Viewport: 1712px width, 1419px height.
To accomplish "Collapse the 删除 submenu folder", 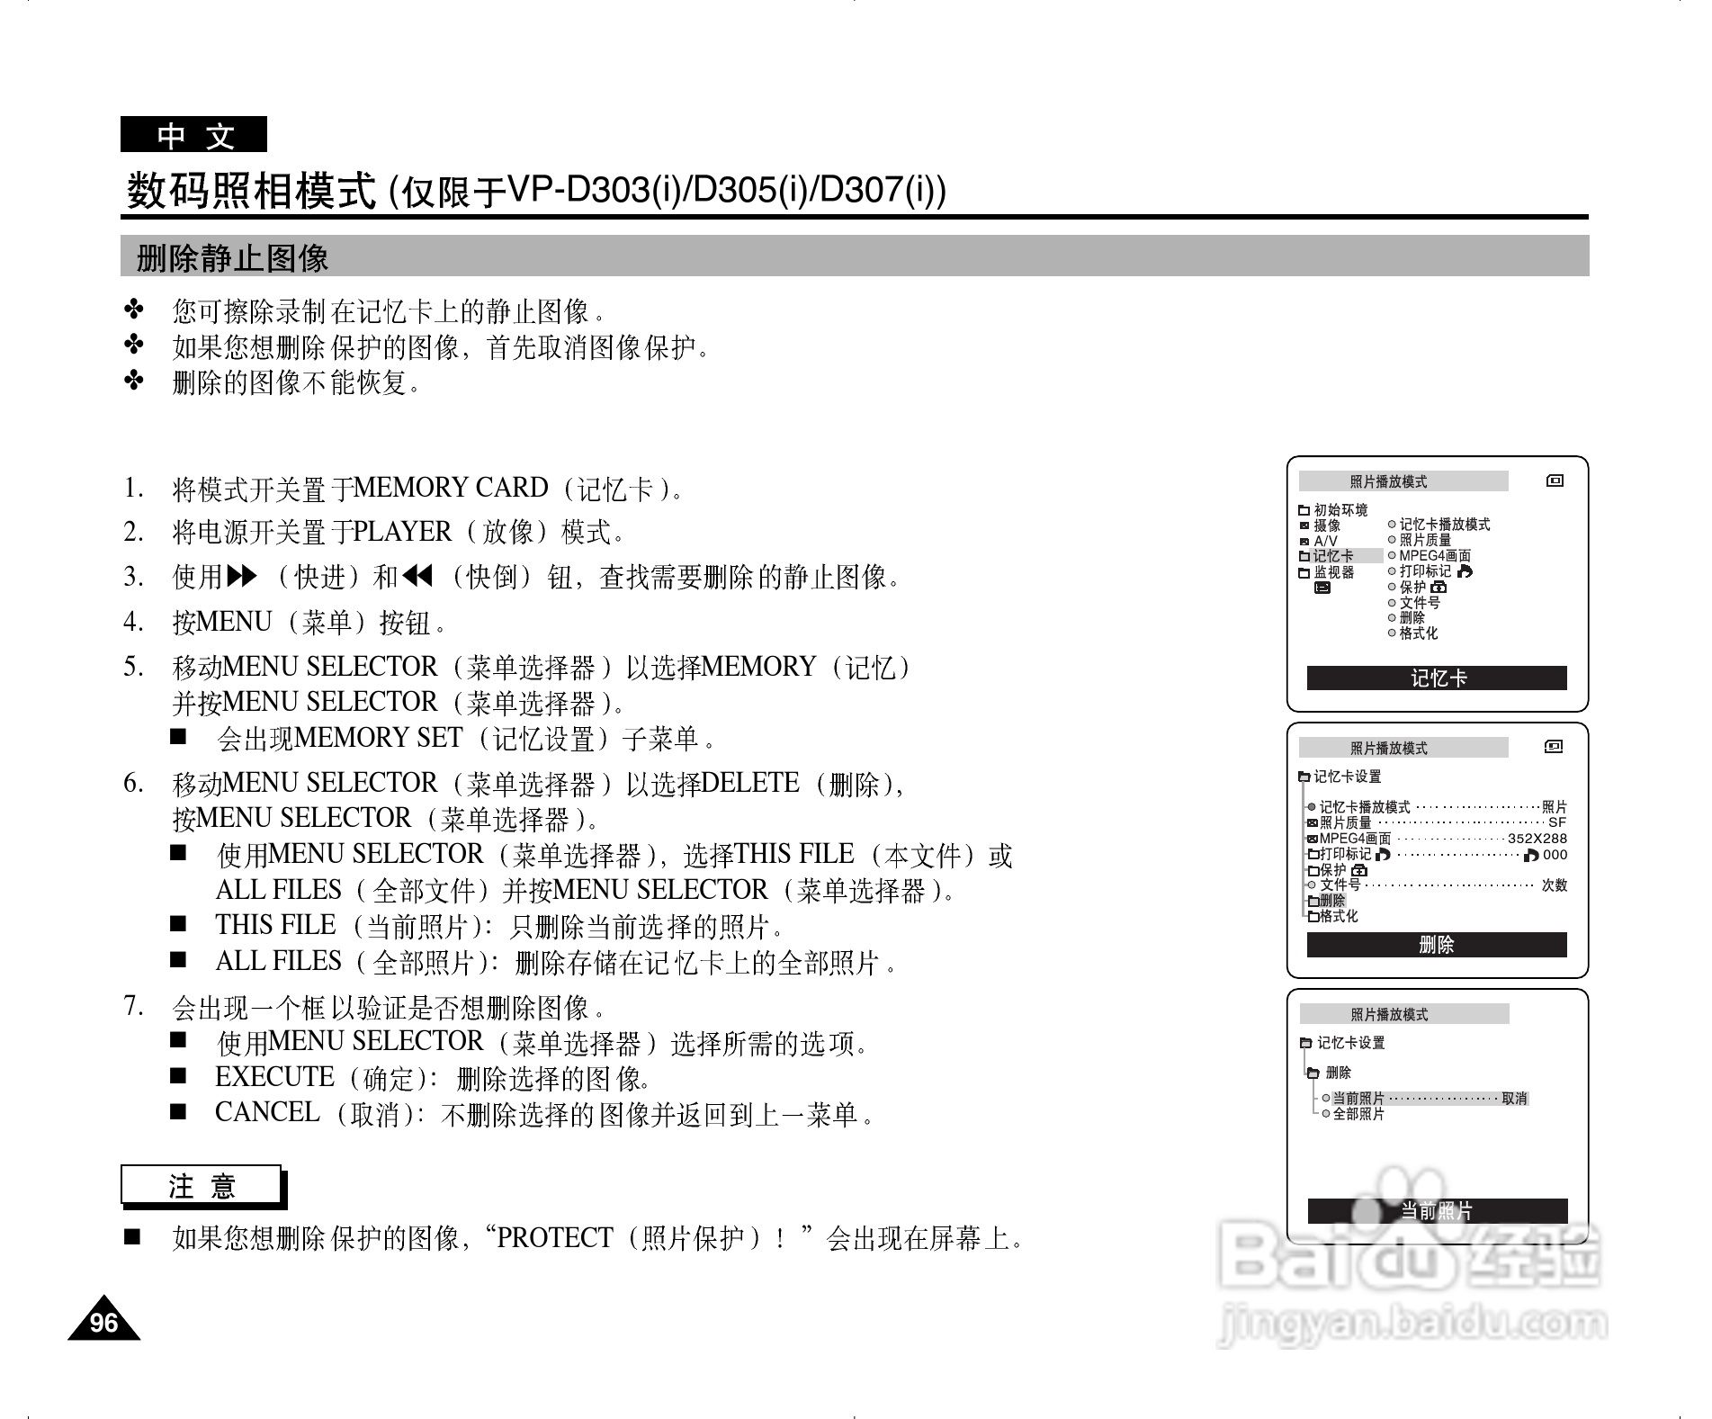I will [x=1330, y=1073].
